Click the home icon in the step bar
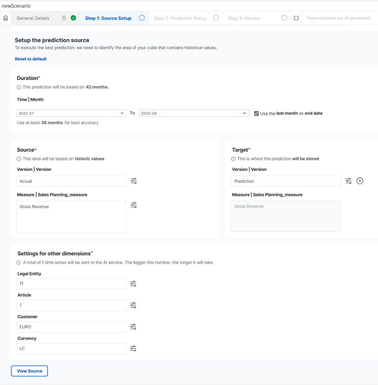The width and height of the screenshot is (378, 385). [x=5, y=18]
